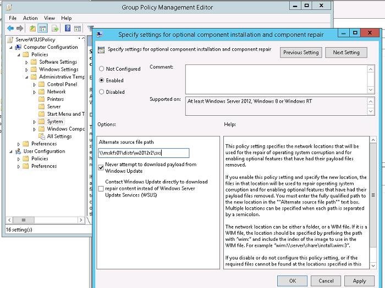Viewport: 385px width, 288px height.
Task: Open Help with the blue question-mark icon
Action: tap(68, 28)
